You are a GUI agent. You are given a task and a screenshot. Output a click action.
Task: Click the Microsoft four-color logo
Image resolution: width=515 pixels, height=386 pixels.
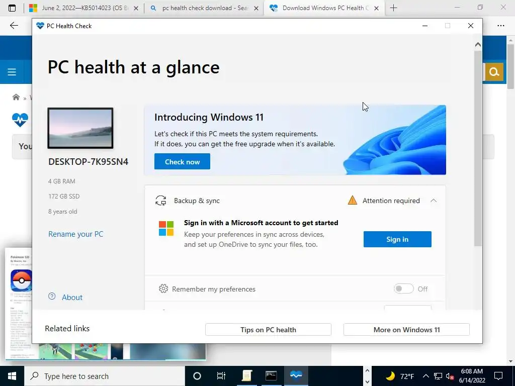tap(166, 228)
